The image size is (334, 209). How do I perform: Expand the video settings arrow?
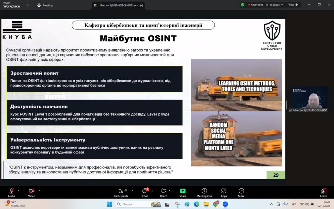tap(39, 191)
